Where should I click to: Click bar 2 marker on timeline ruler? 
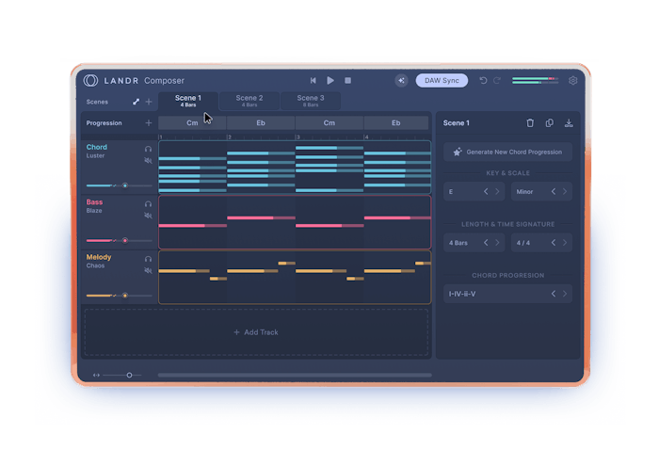229,137
